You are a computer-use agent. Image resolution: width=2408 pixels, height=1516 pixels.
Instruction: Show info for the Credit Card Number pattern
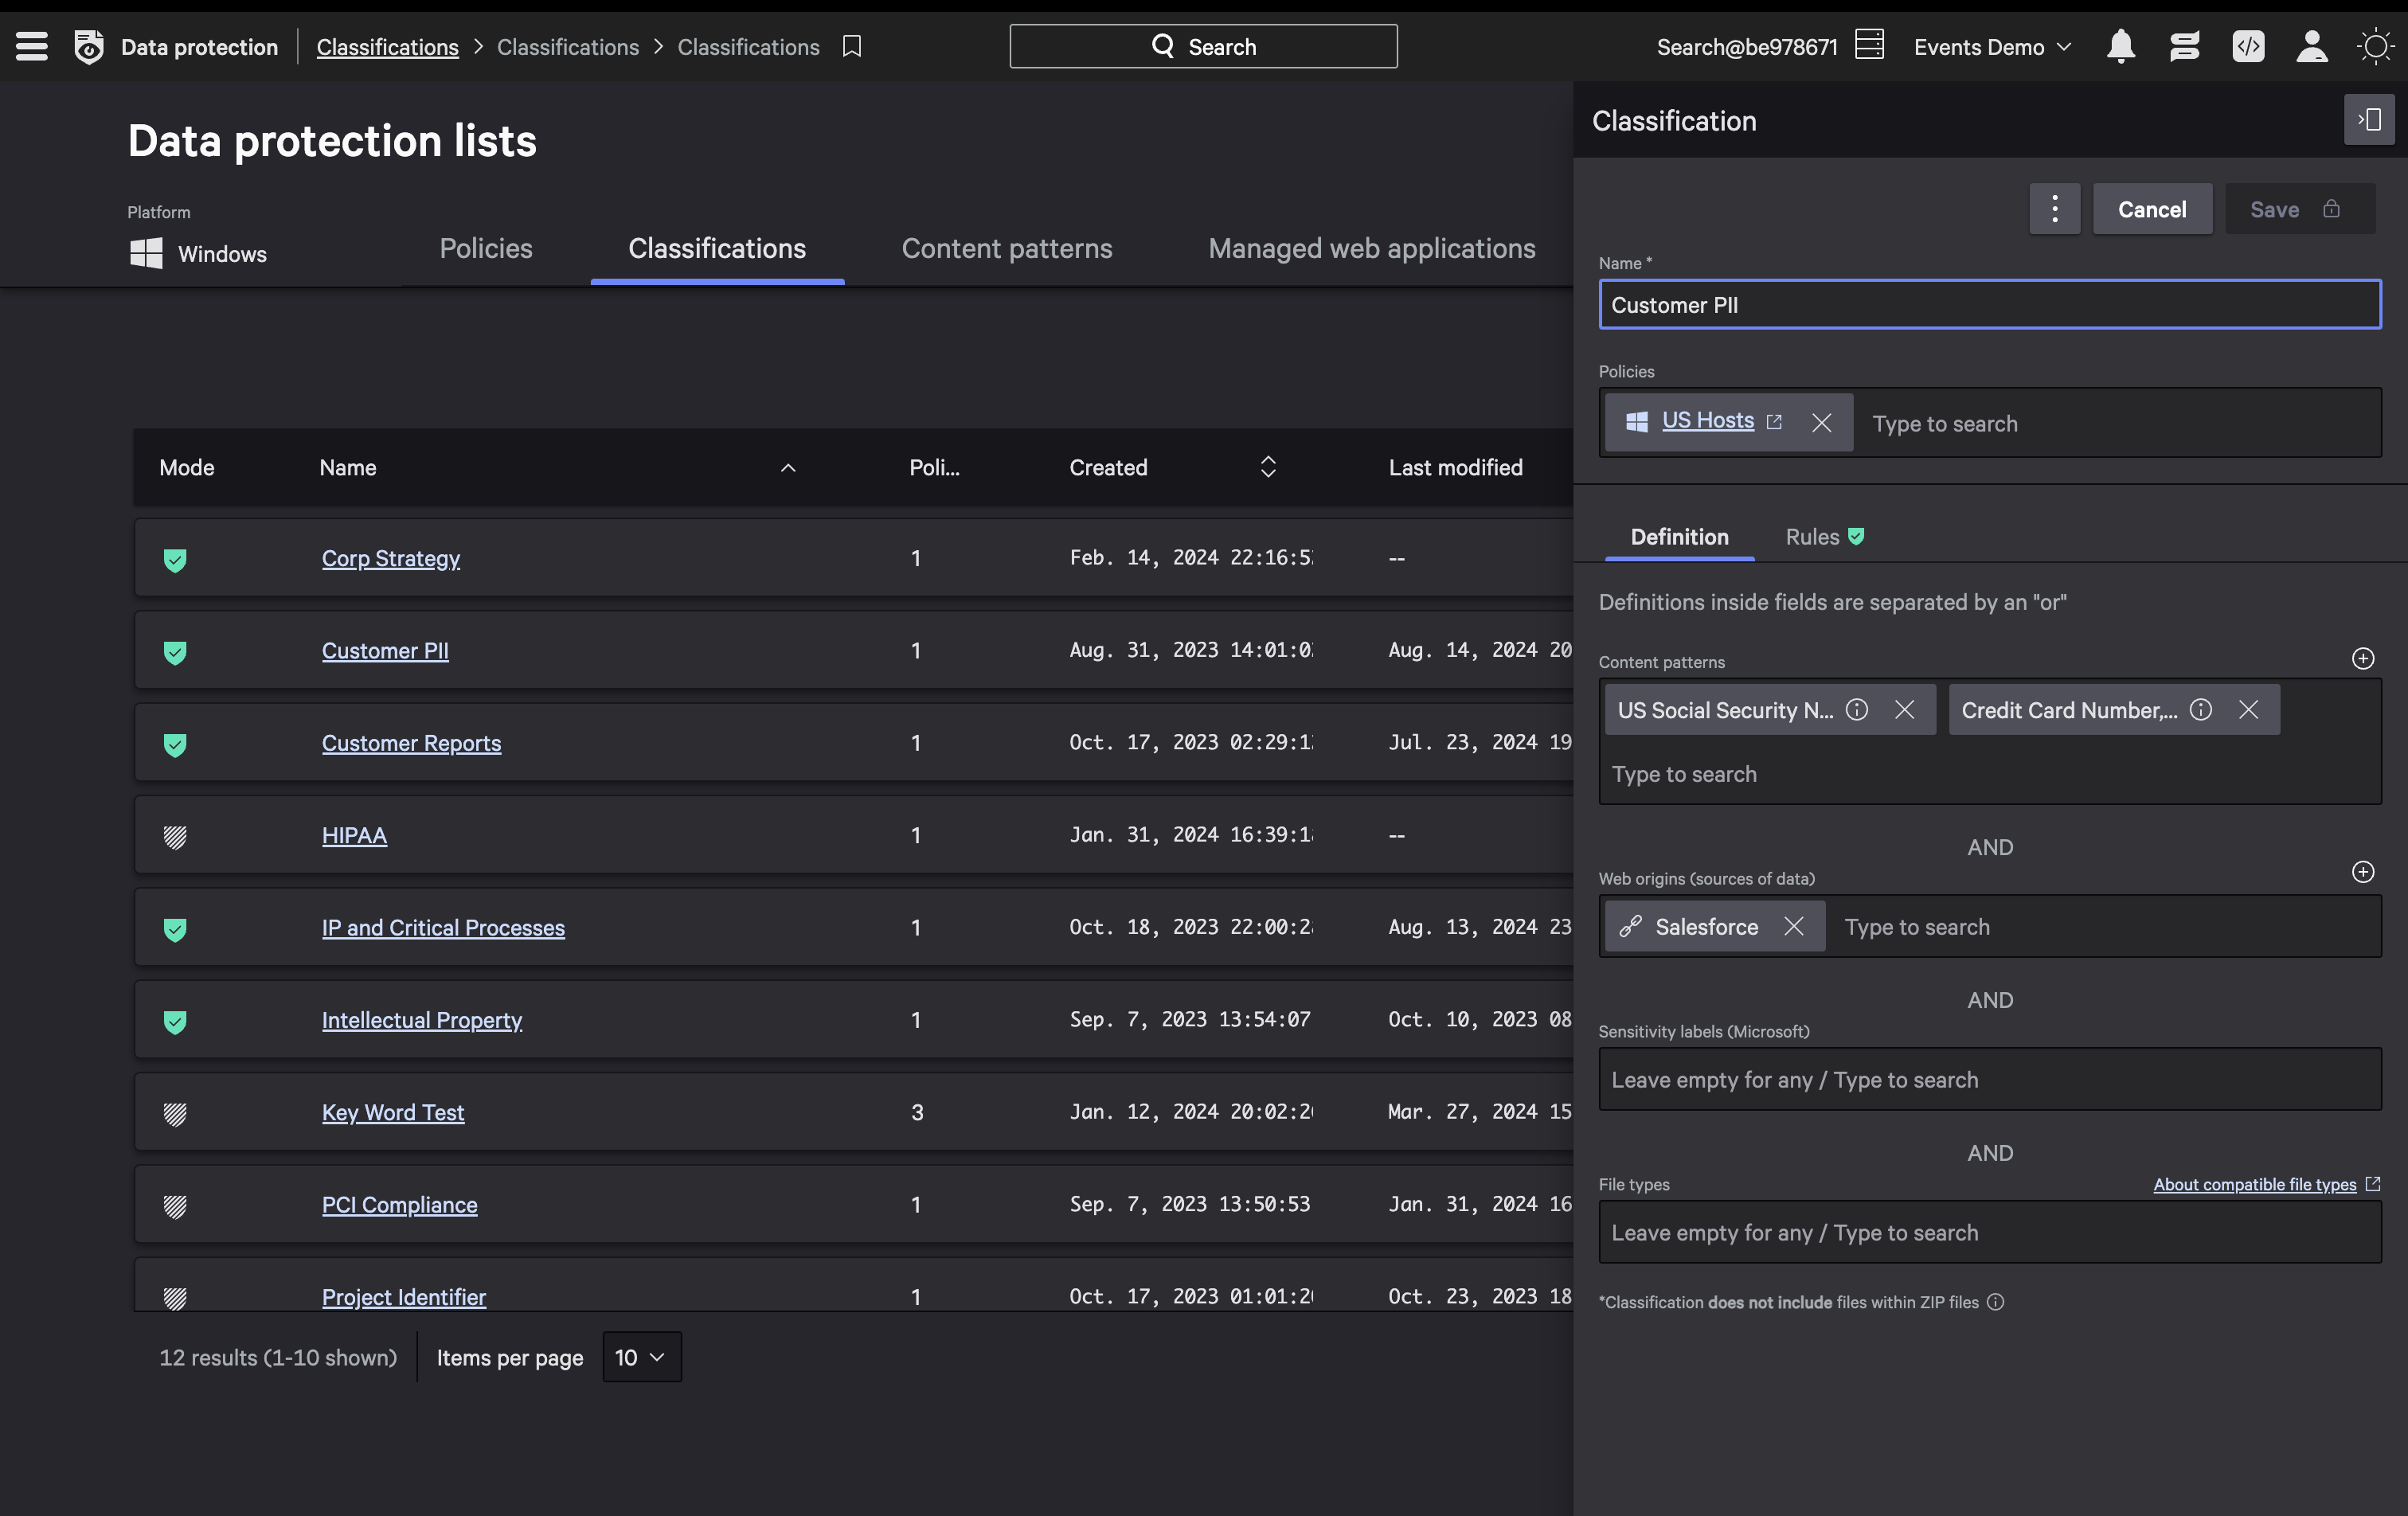[2200, 710]
